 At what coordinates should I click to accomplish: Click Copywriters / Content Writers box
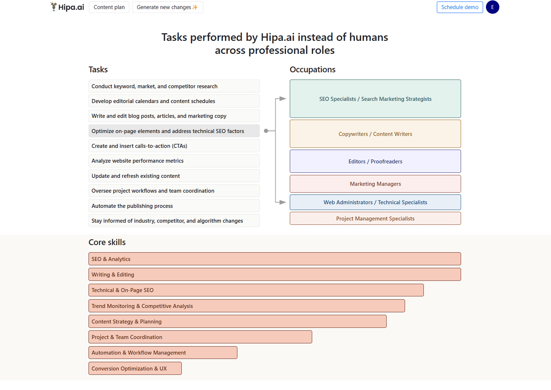tap(375, 134)
